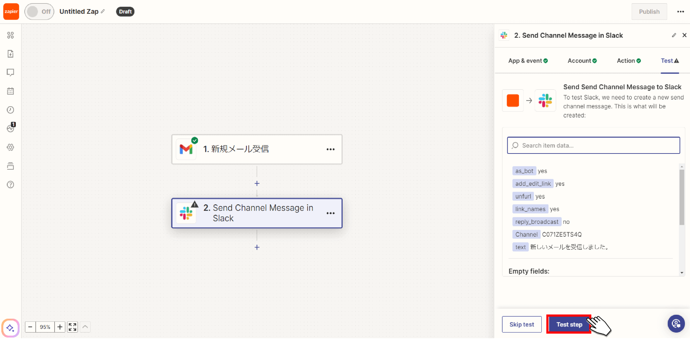The image size is (690, 342).
Task: Click the Test step button
Action: tap(569, 324)
